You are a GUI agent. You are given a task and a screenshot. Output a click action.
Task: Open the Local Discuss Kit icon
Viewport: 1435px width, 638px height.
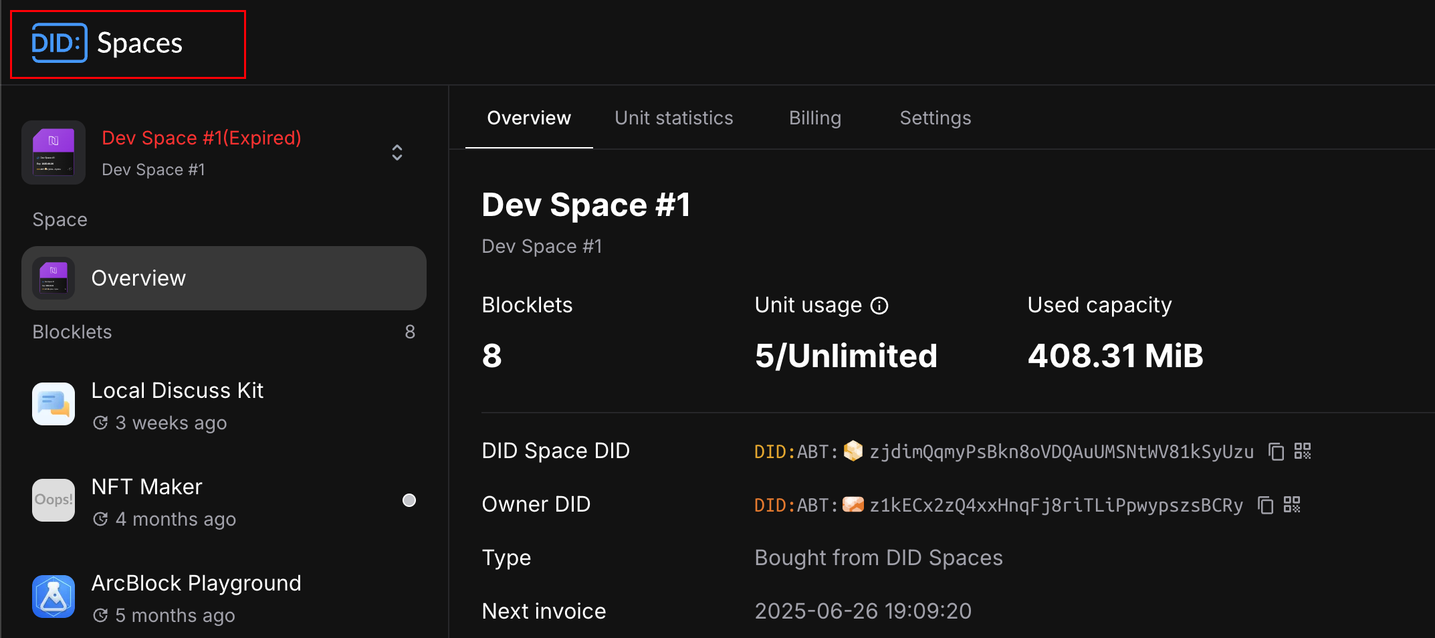pos(53,404)
